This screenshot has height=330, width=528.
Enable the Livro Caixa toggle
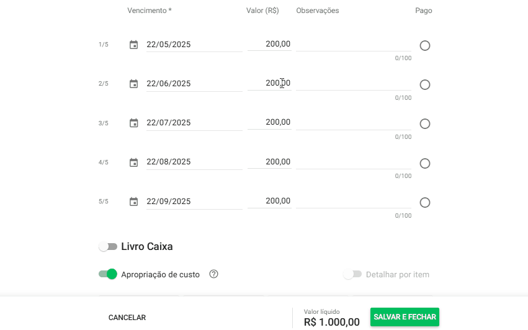(x=108, y=247)
